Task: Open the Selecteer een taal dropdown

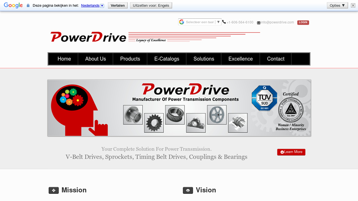Action: coord(200,22)
